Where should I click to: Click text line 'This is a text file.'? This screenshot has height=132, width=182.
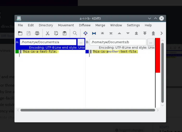click(x=41, y=52)
